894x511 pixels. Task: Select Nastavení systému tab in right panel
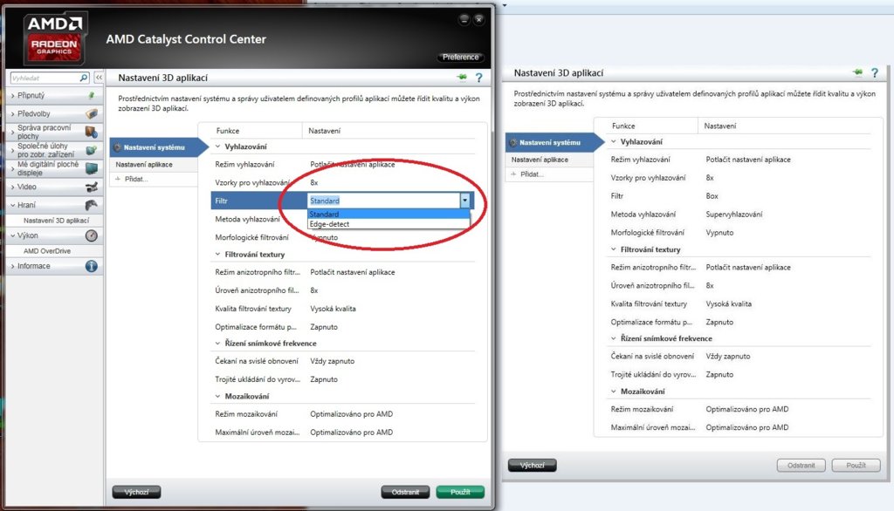point(554,142)
